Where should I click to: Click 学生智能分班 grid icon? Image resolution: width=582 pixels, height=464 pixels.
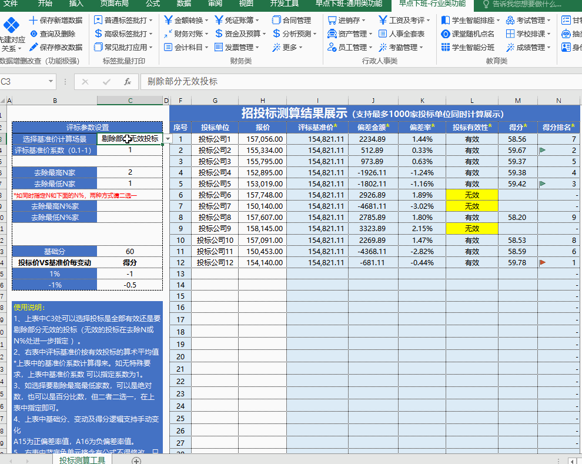pyautogui.click(x=446, y=47)
